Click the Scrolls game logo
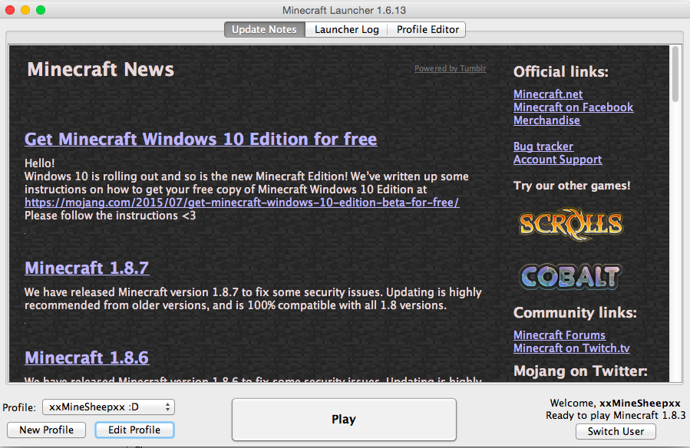Screen dimensions: 690x448 click(569, 223)
